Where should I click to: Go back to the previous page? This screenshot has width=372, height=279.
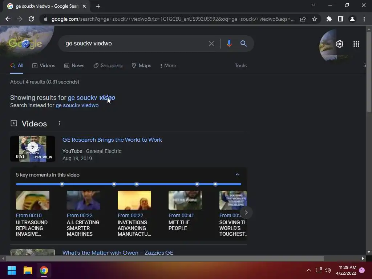(x=8, y=19)
